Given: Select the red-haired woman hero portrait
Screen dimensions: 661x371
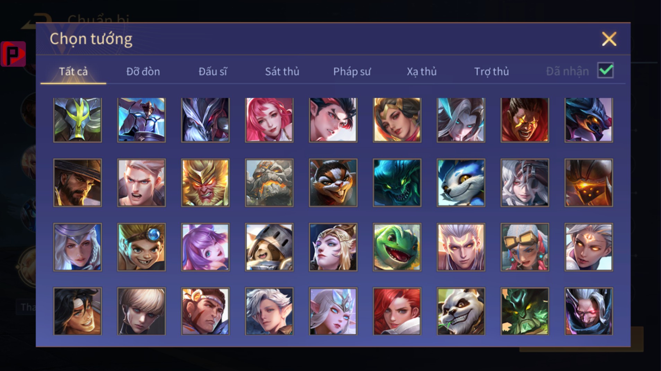Looking at the screenshot, I should point(397,311).
